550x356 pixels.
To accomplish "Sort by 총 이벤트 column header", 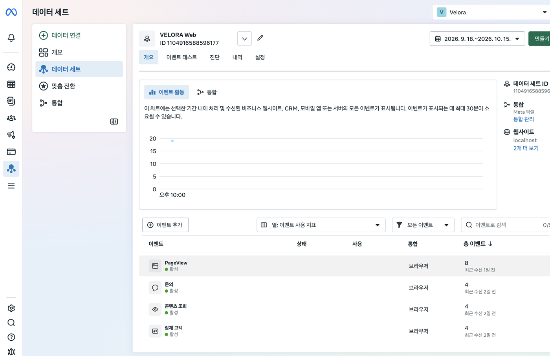I will click(x=478, y=244).
